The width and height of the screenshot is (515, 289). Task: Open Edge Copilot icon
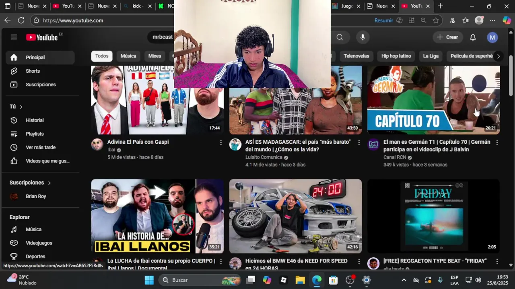point(507,20)
